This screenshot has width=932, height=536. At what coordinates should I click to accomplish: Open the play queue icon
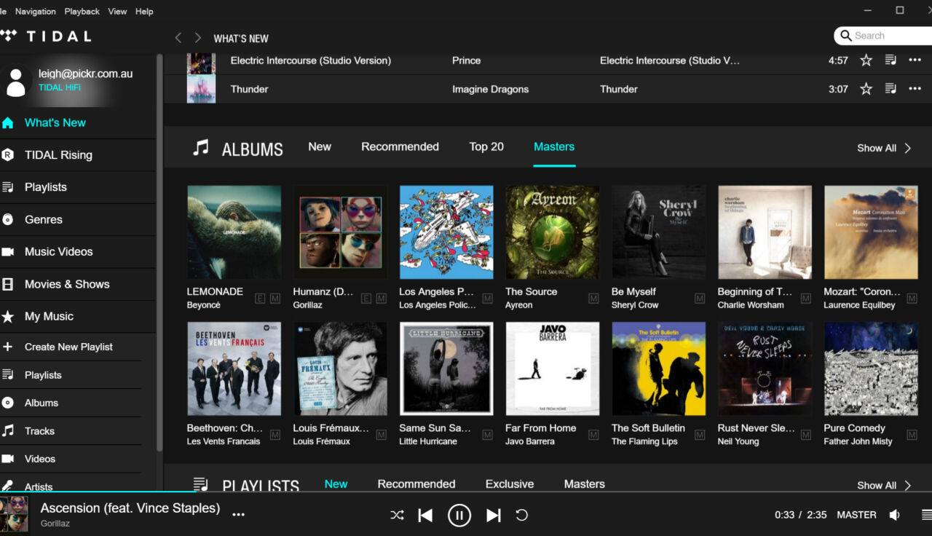926,515
